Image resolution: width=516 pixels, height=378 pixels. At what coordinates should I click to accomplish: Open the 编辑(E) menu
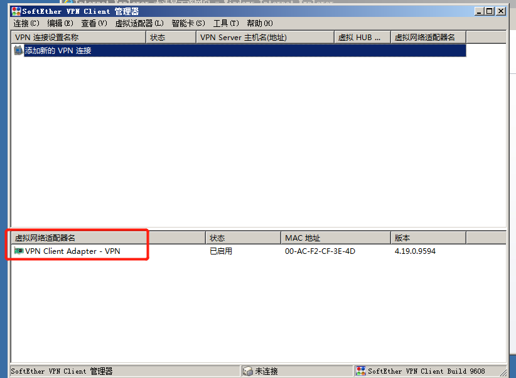coord(60,23)
